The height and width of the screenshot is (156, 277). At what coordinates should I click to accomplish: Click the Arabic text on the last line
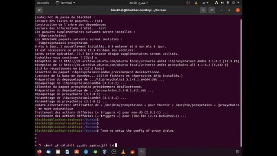[77, 145]
